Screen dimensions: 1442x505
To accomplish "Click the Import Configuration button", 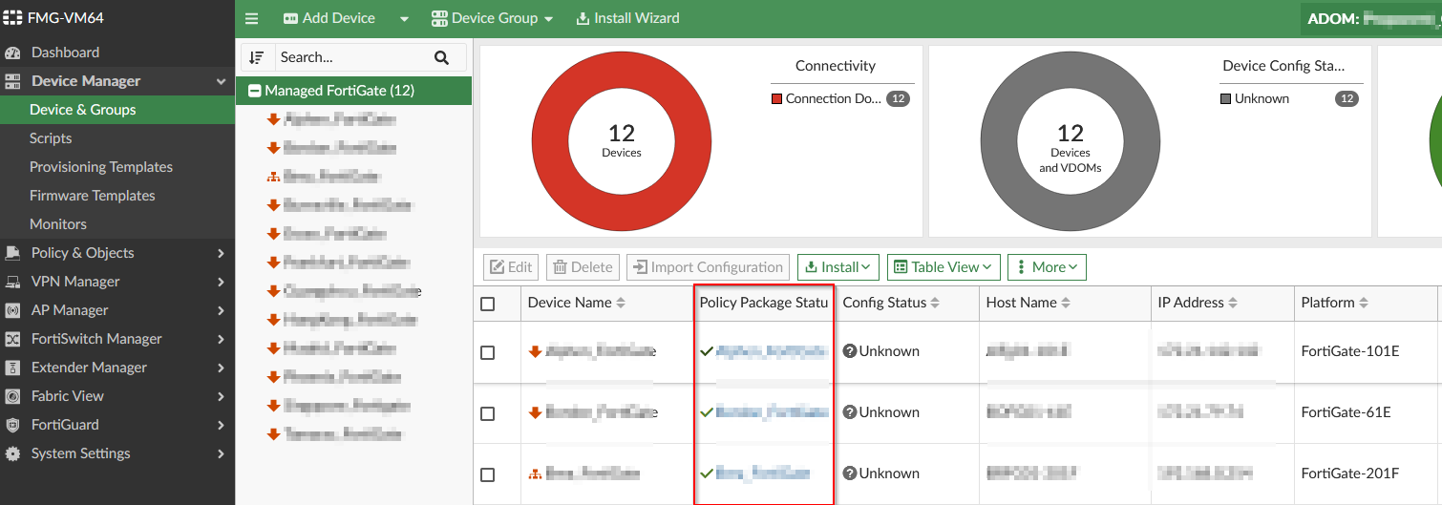I will pyautogui.click(x=708, y=267).
